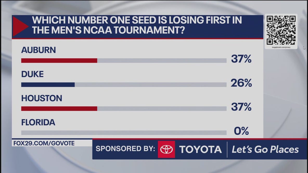Click the poll question headline
This screenshot has width=308, height=173.
[137, 25]
